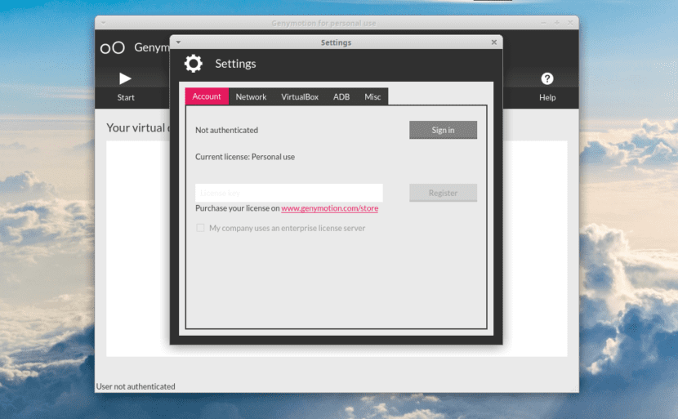
Task: Focus the license key input field
Action: pyautogui.click(x=289, y=193)
